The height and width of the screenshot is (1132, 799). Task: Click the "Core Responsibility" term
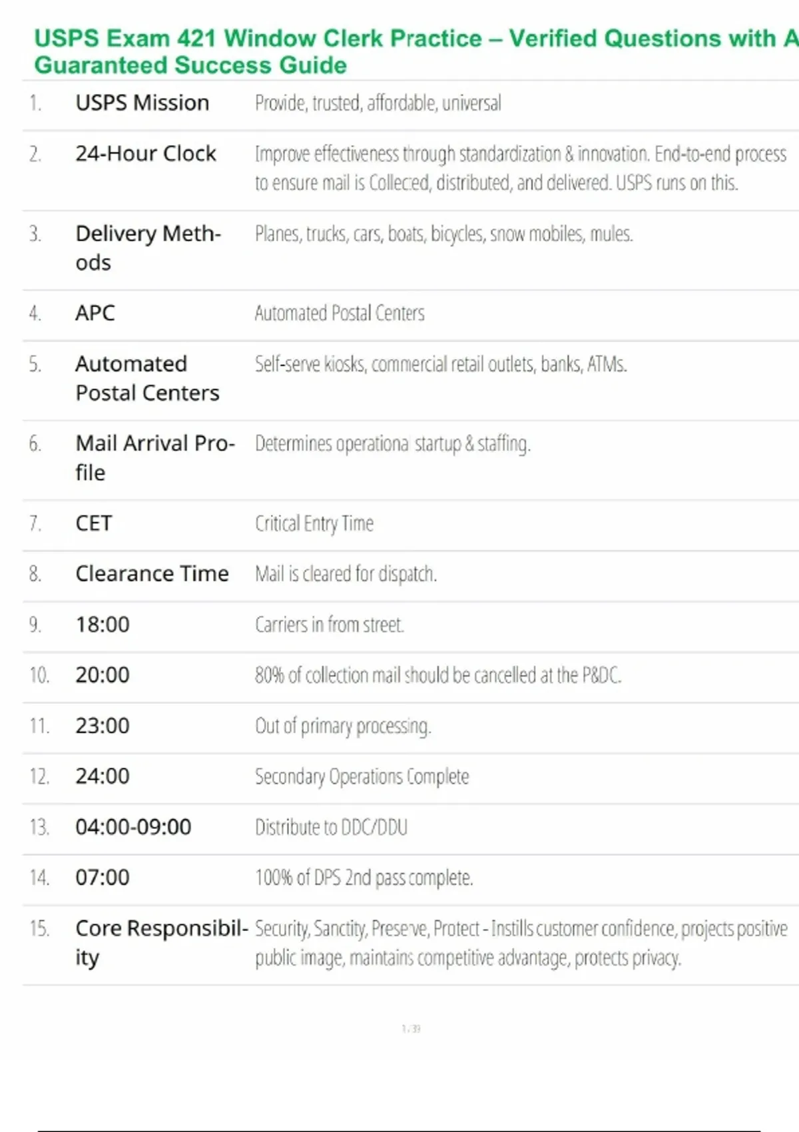tap(161, 942)
